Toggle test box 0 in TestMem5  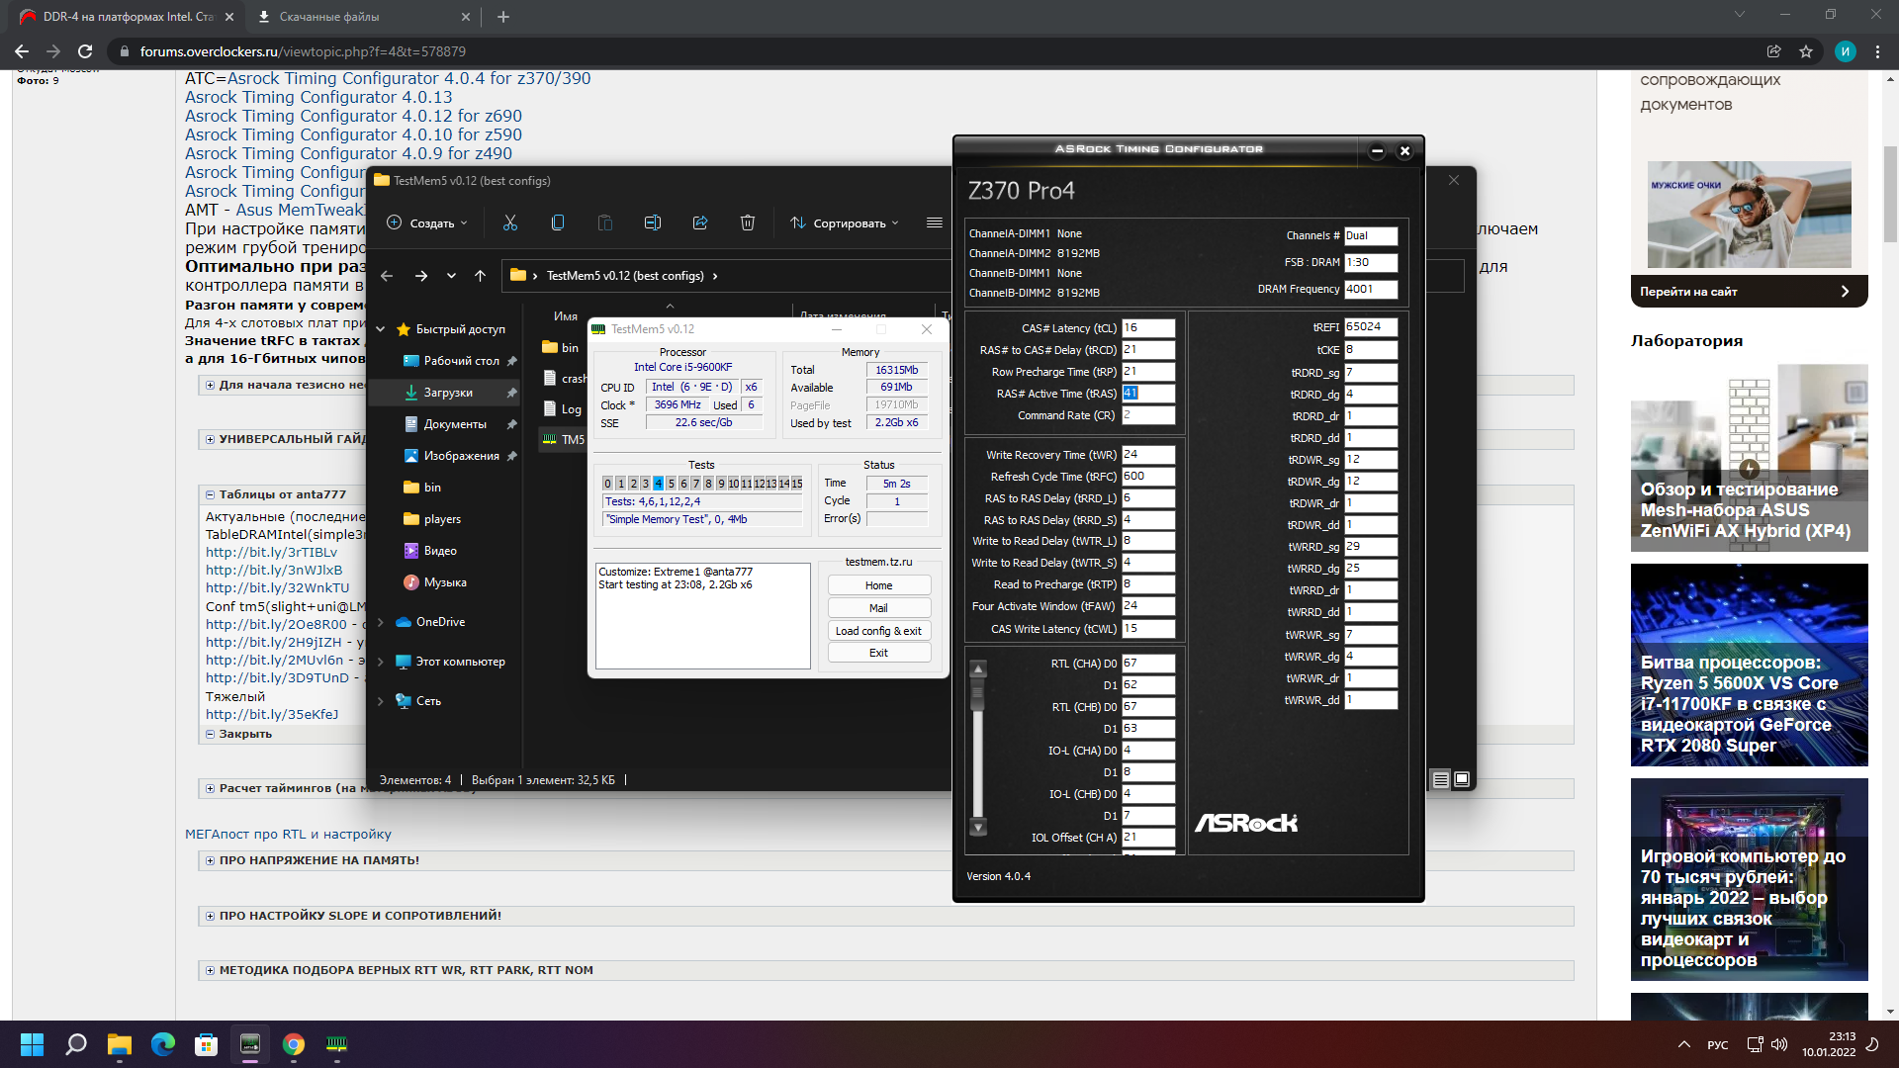pos(608,484)
